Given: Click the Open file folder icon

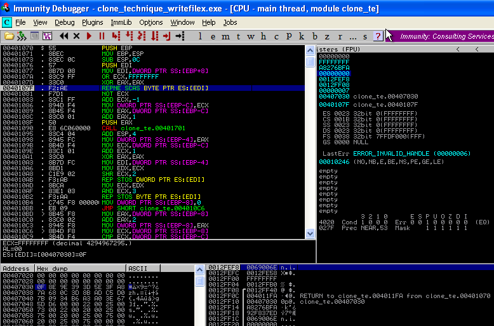Looking at the screenshot, I should tap(9, 36).
